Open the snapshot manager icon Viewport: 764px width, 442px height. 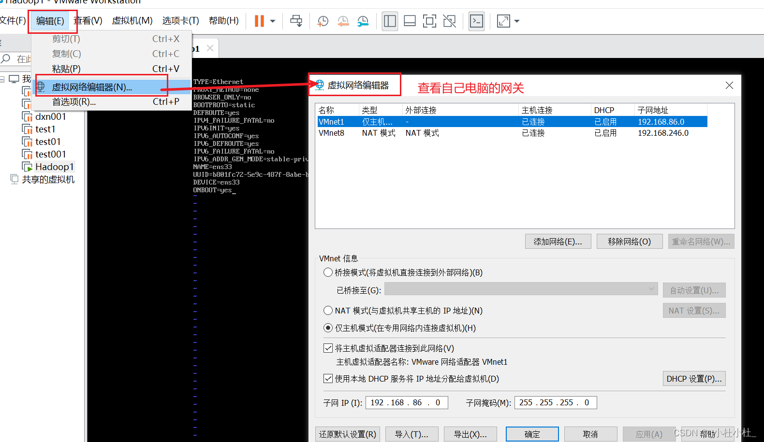point(363,21)
